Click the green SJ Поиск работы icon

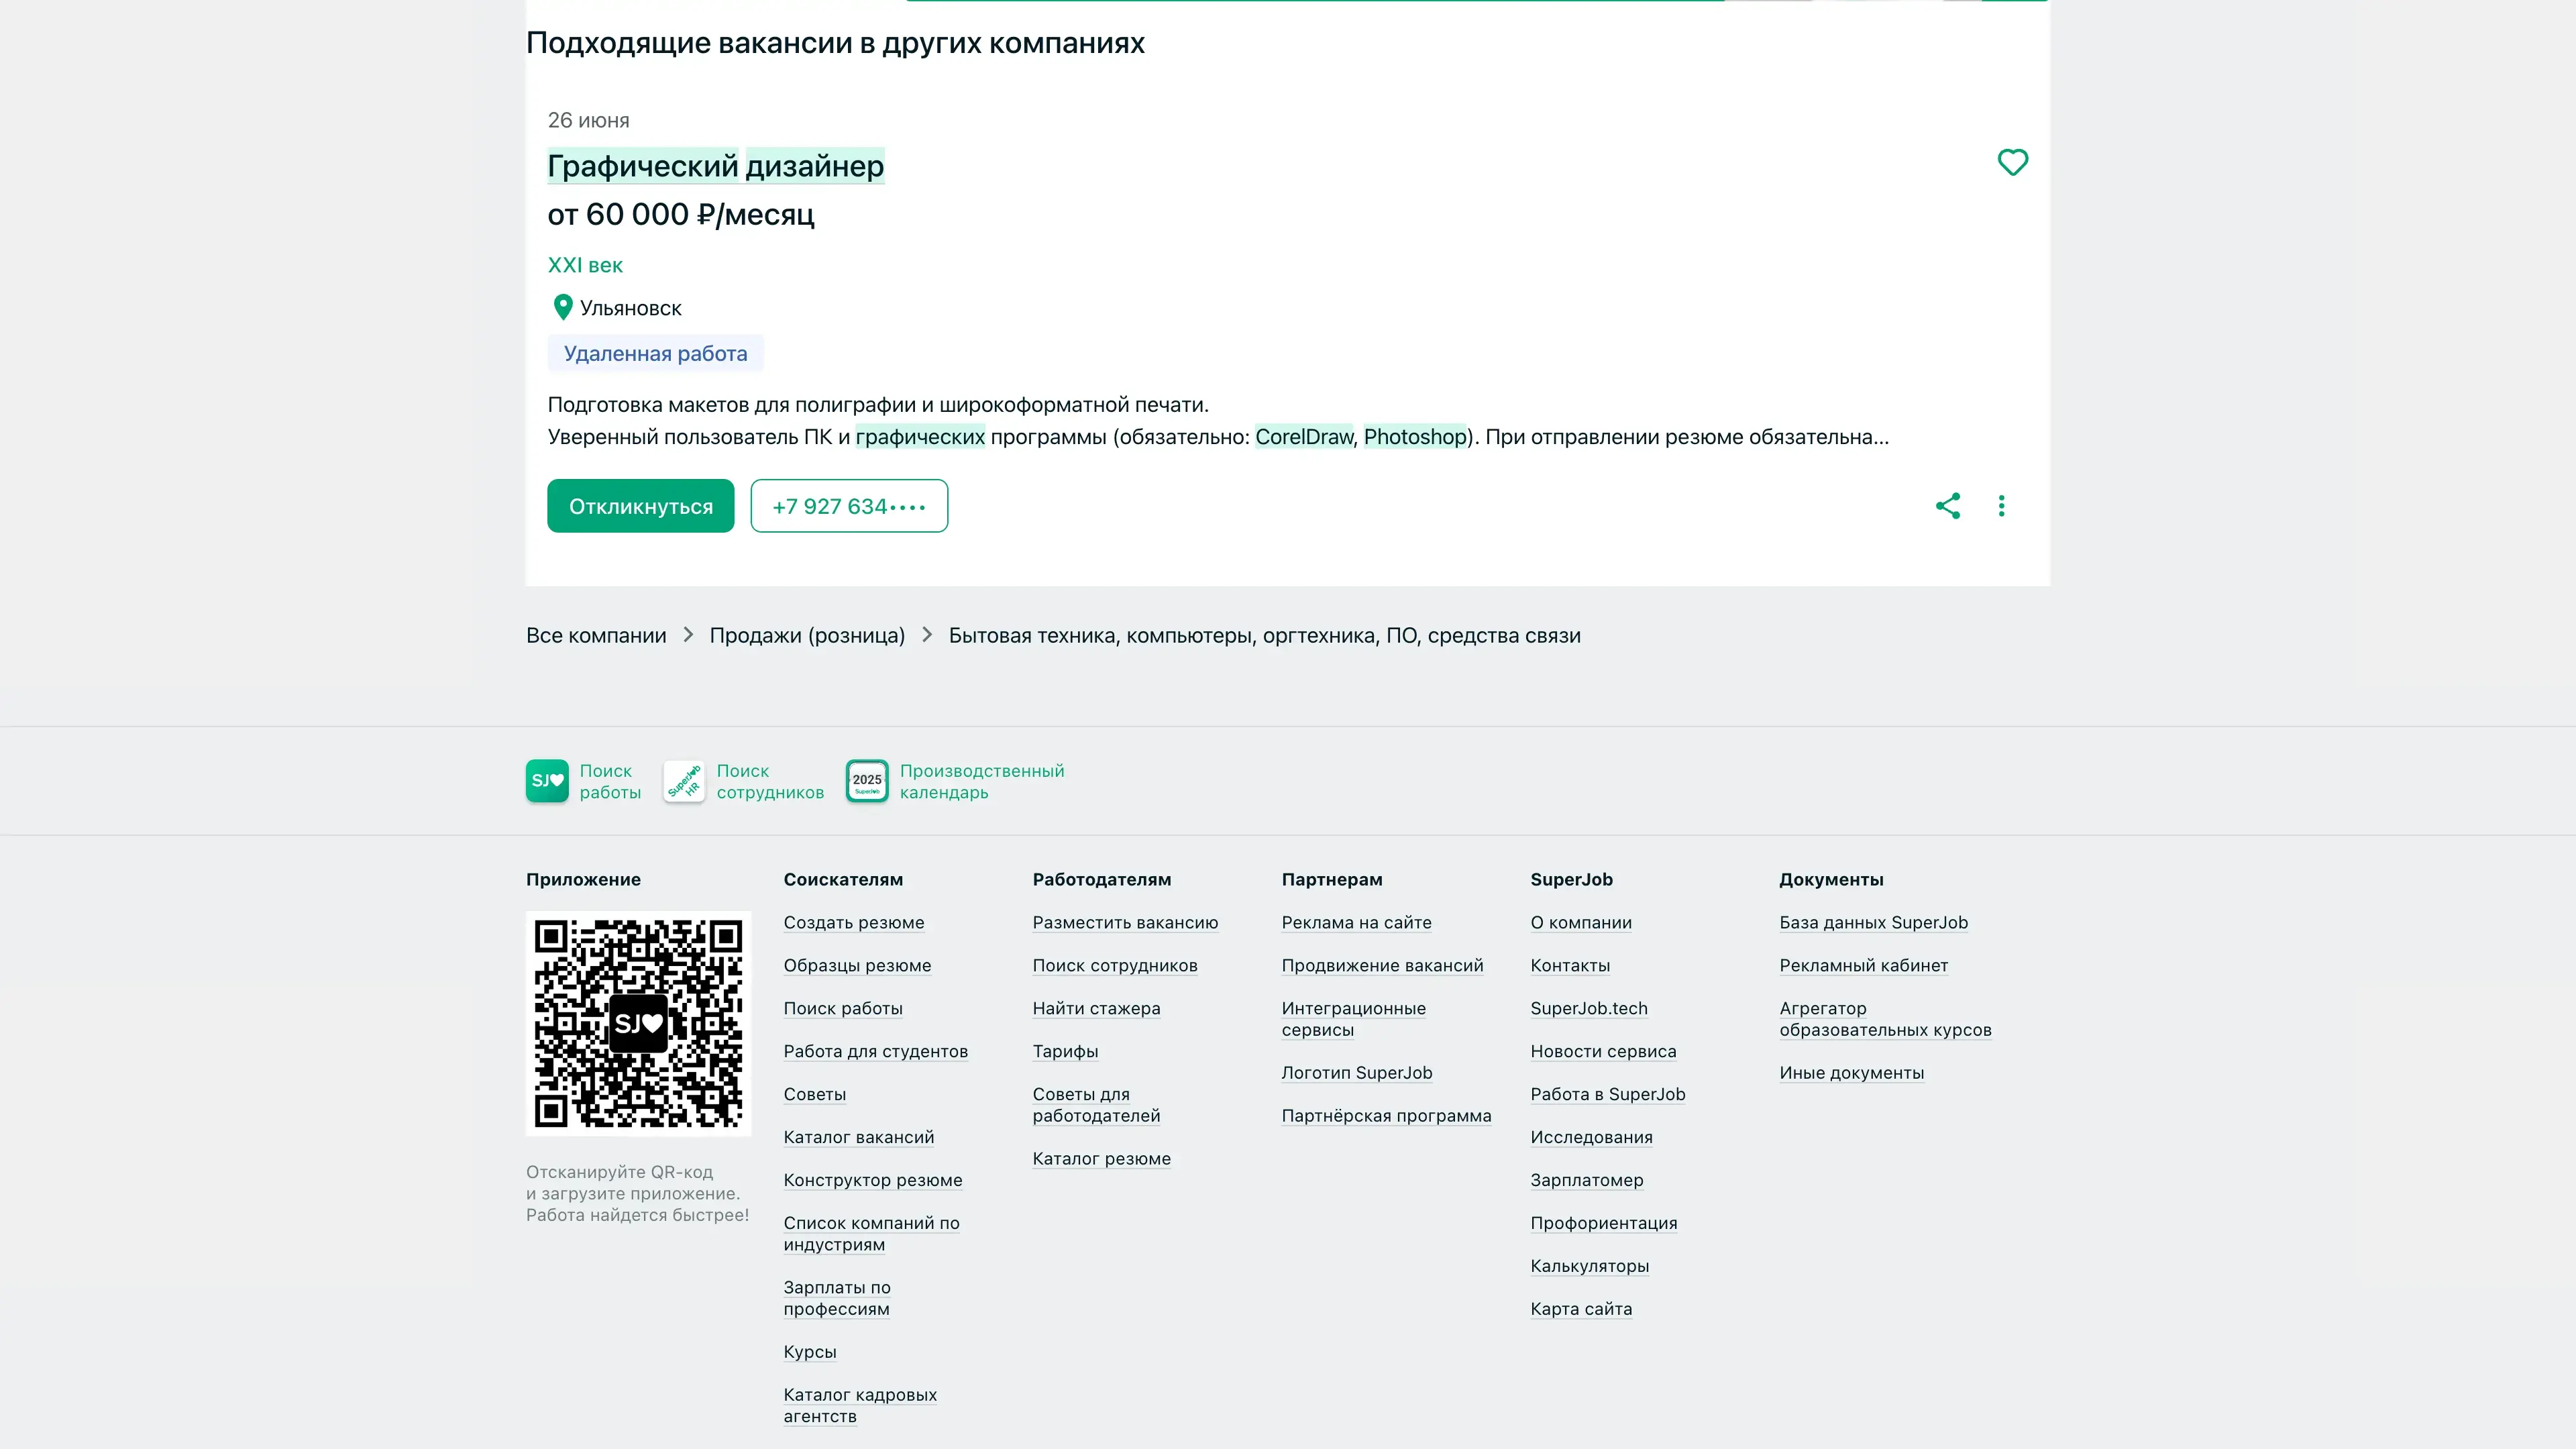coord(547,781)
